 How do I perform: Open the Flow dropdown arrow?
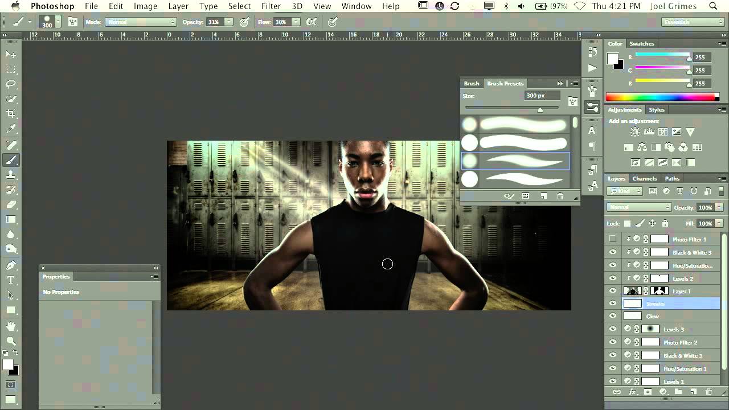(x=296, y=22)
